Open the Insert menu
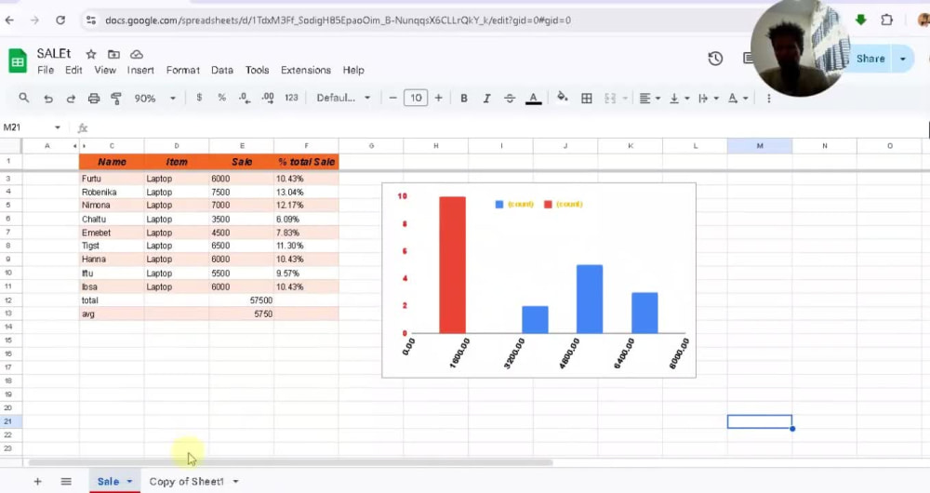 [140, 70]
